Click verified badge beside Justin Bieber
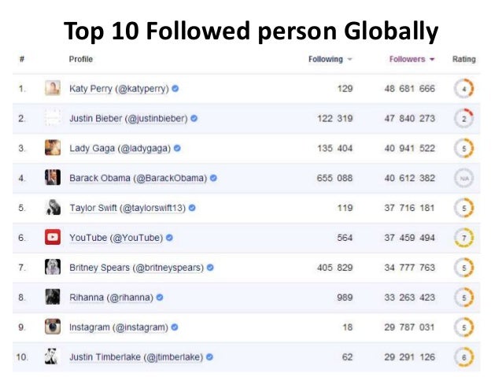Screen dimensions: 502x377 click(x=194, y=118)
